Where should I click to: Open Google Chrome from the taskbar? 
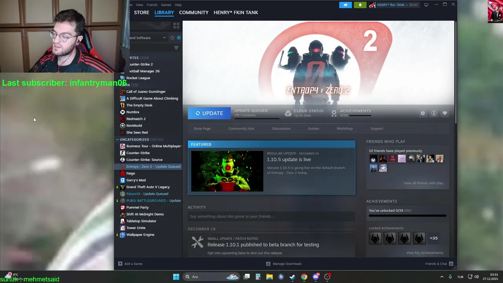click(x=304, y=277)
